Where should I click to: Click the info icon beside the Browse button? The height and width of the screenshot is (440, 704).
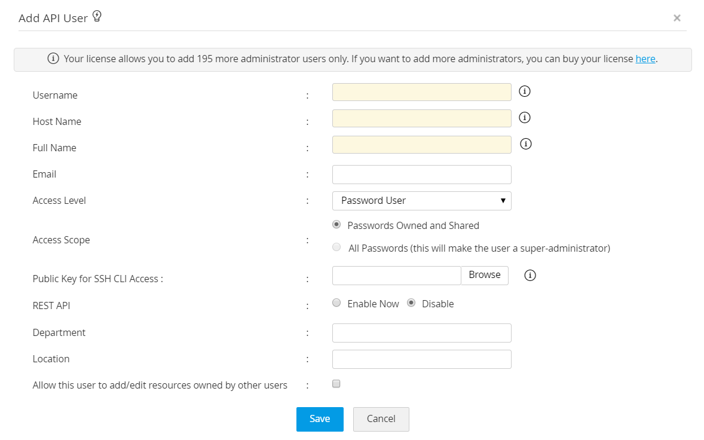pos(530,276)
